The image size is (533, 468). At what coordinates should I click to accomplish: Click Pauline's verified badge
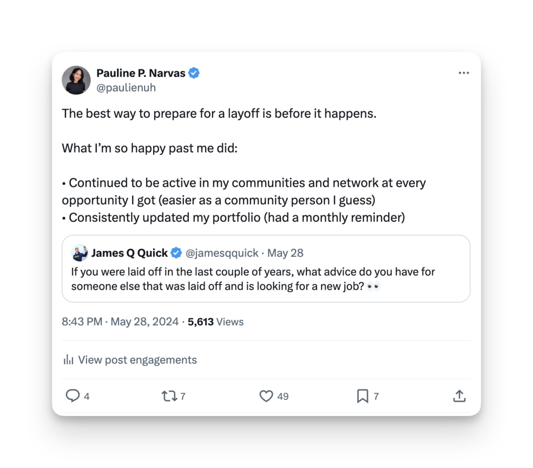pyautogui.click(x=194, y=73)
